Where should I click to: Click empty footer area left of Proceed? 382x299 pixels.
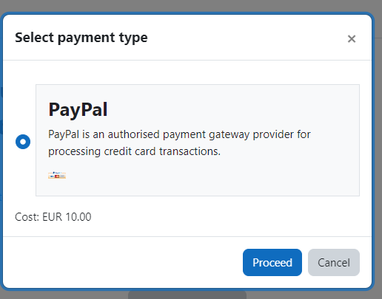[124, 262]
